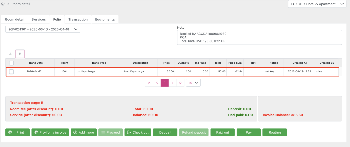This screenshot has width=350, height=147.
Task: Select the Lost Key charge row checkbox
Action: pyautogui.click(x=11, y=72)
